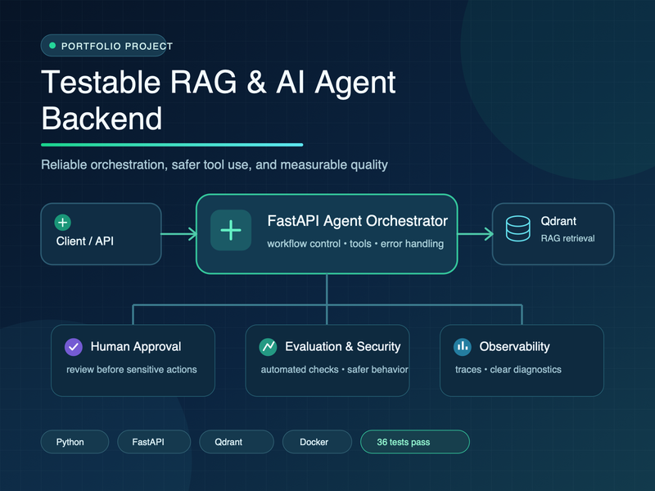Select the Docker tag pill

(317, 442)
